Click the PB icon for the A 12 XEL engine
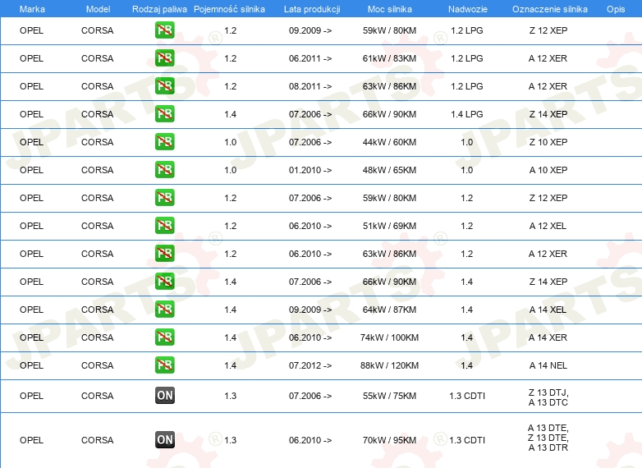642x468 pixels. [x=164, y=226]
